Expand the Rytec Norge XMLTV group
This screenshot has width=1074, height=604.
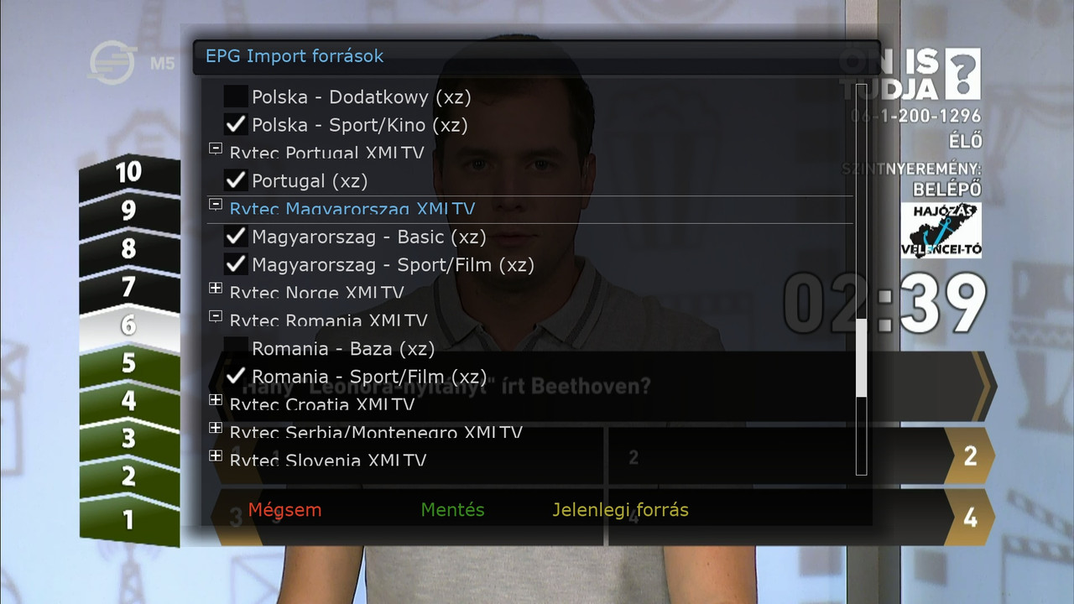coord(216,288)
